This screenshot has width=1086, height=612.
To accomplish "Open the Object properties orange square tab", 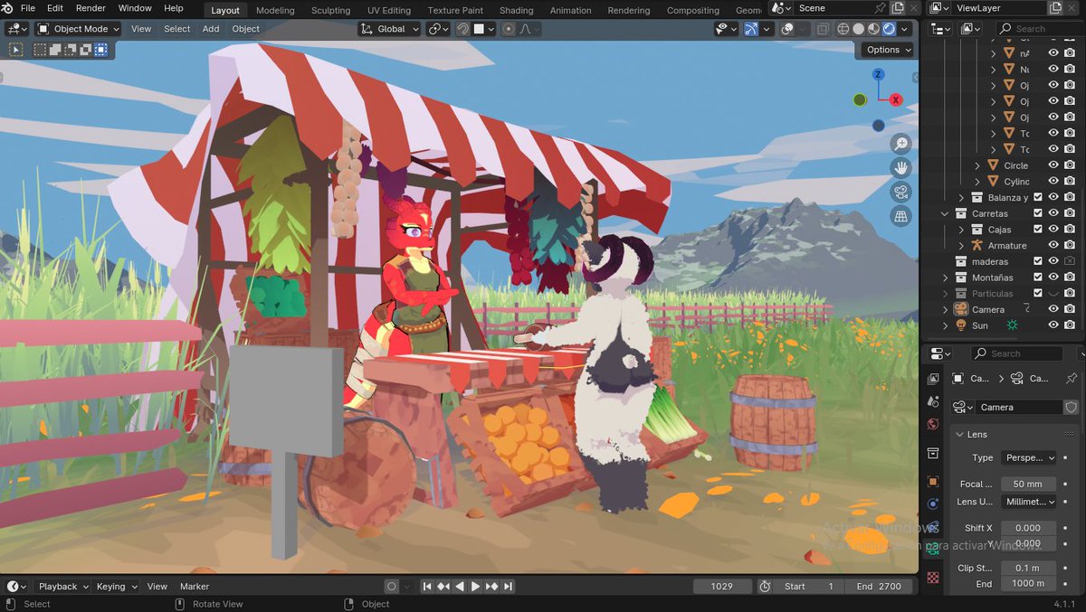I will tap(933, 482).
